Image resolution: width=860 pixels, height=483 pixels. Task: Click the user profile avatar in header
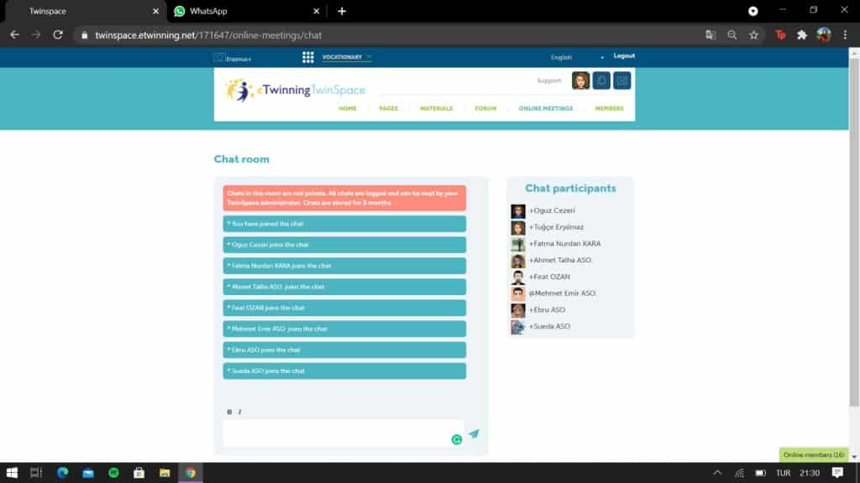point(580,80)
